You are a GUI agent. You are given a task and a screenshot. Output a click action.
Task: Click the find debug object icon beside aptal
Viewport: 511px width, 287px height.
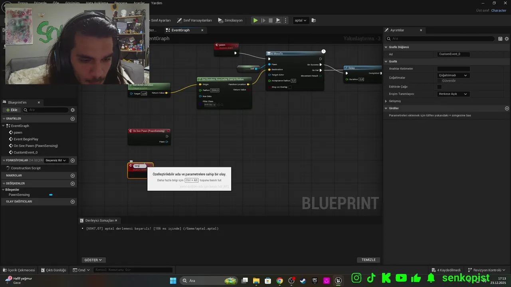(314, 20)
